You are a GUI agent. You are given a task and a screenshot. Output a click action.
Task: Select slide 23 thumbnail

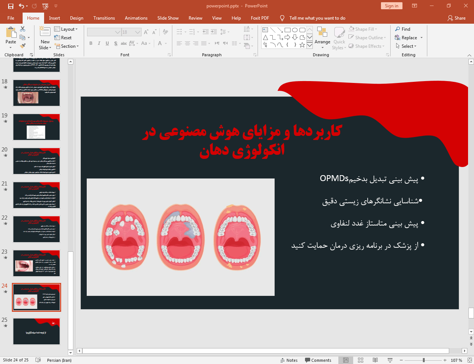36,263
